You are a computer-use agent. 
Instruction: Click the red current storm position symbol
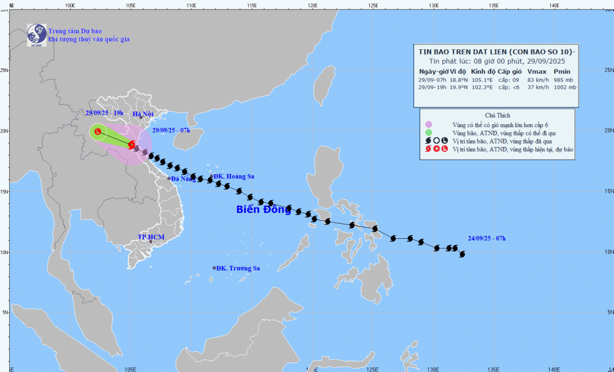coord(131,144)
